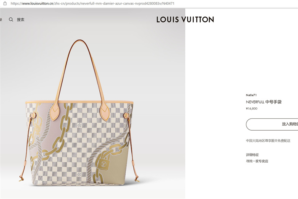
Task: Click the ¥16,800 price text
Action: (x=252, y=108)
